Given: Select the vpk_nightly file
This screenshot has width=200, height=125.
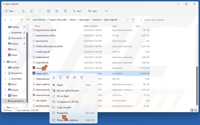Looking at the screenshot, I should pyautogui.click(x=41, y=101).
